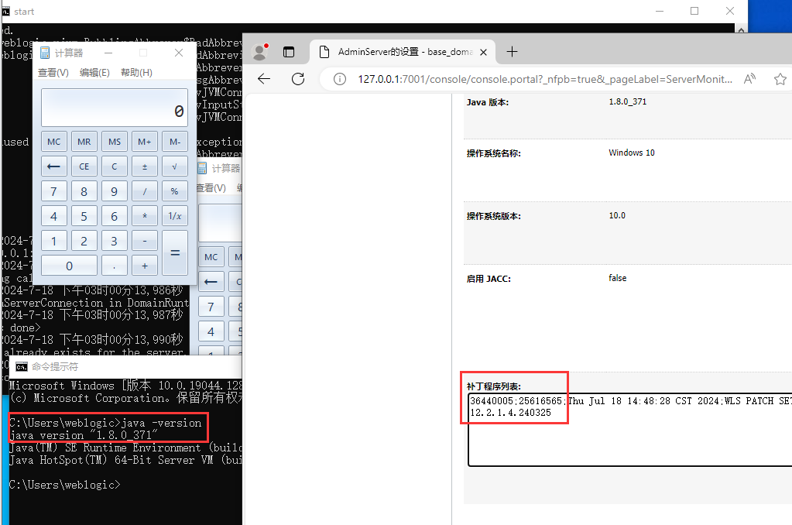Click MC button in second calculator
This screenshot has height=525, width=792.
tap(211, 257)
